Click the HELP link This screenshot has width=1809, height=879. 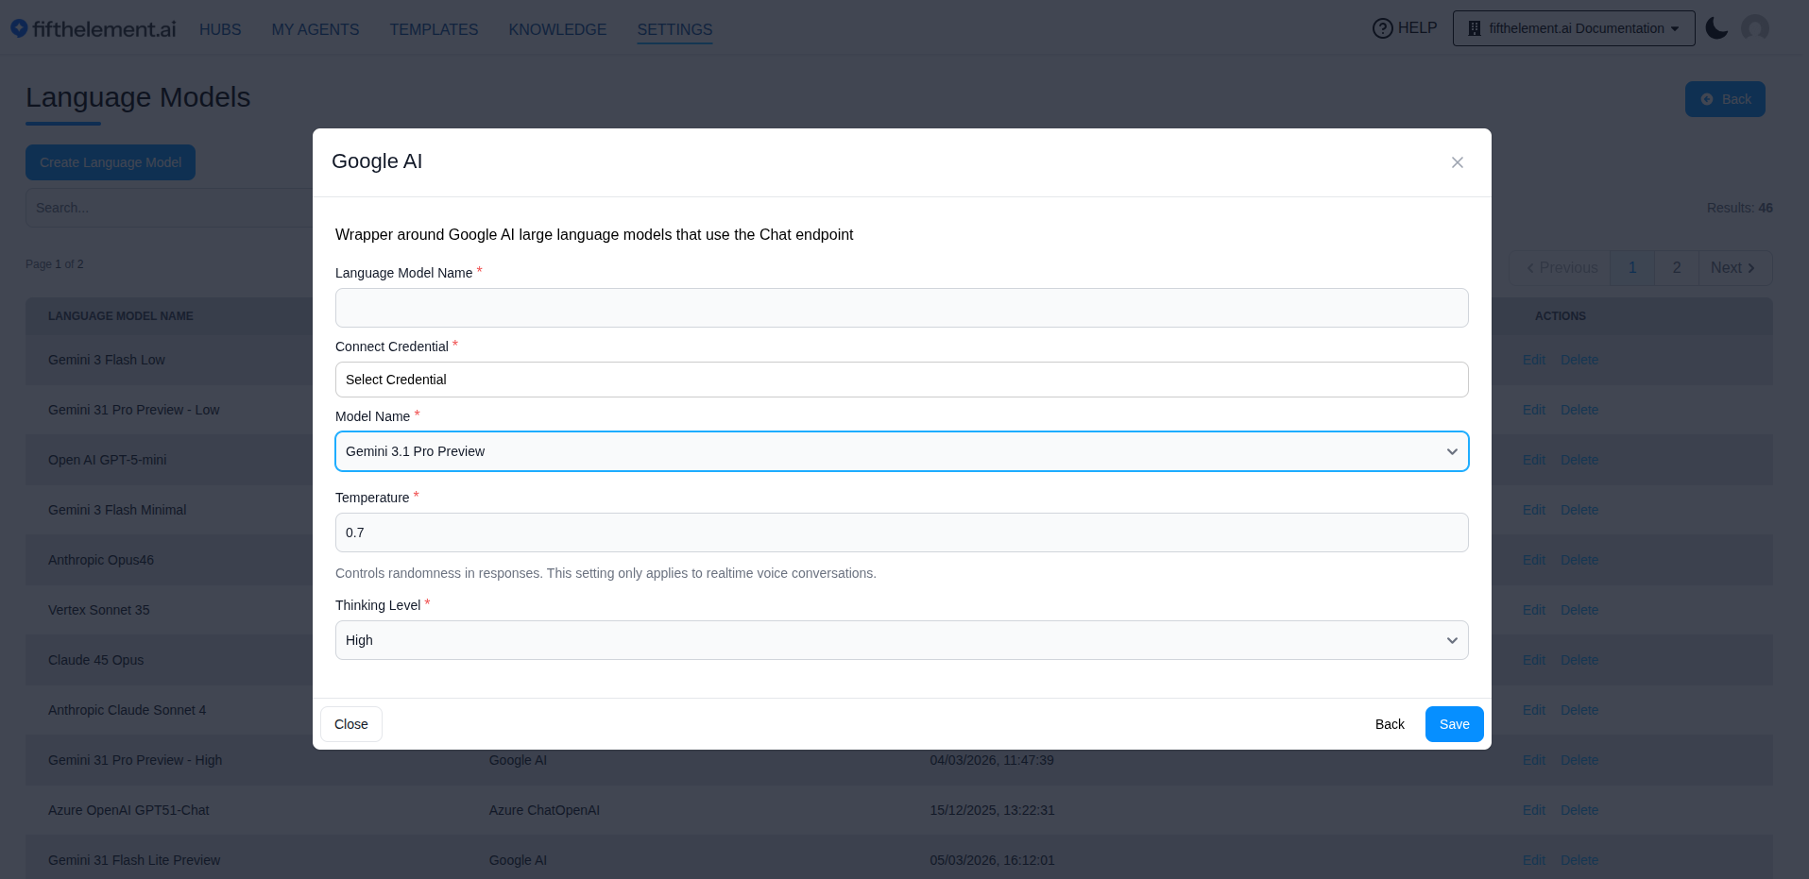pos(1417,28)
